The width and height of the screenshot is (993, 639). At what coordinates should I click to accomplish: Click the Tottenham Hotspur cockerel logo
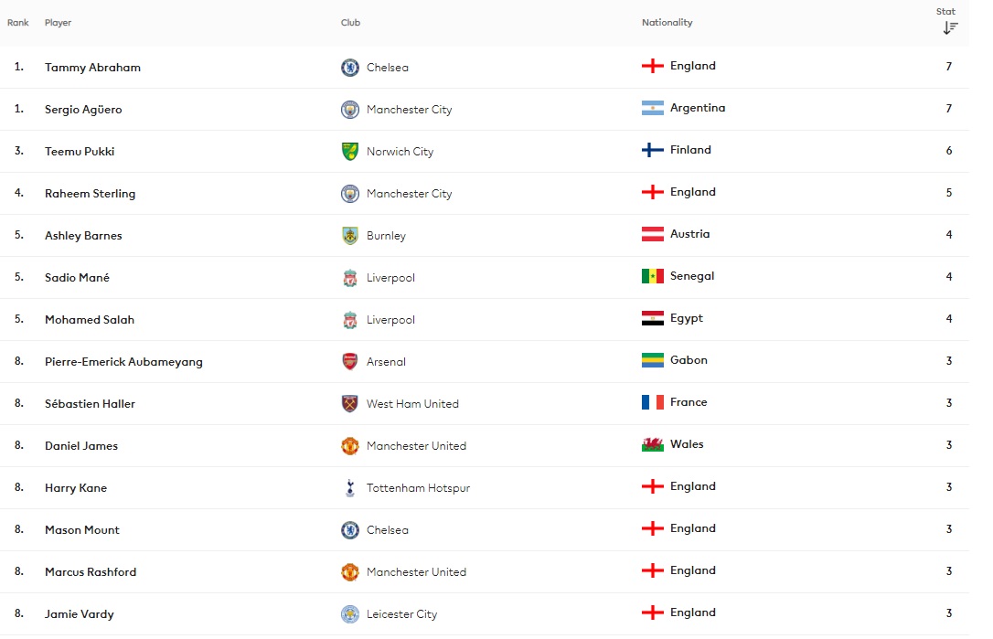pyautogui.click(x=349, y=487)
